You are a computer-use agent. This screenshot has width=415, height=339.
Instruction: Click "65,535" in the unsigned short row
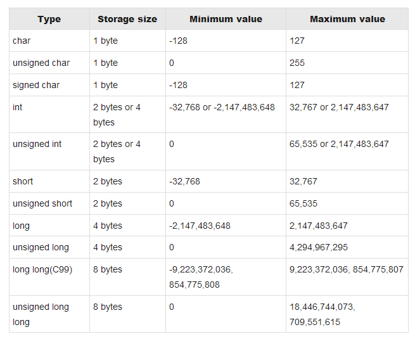point(303,203)
